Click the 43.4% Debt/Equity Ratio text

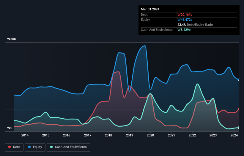pos(195,25)
